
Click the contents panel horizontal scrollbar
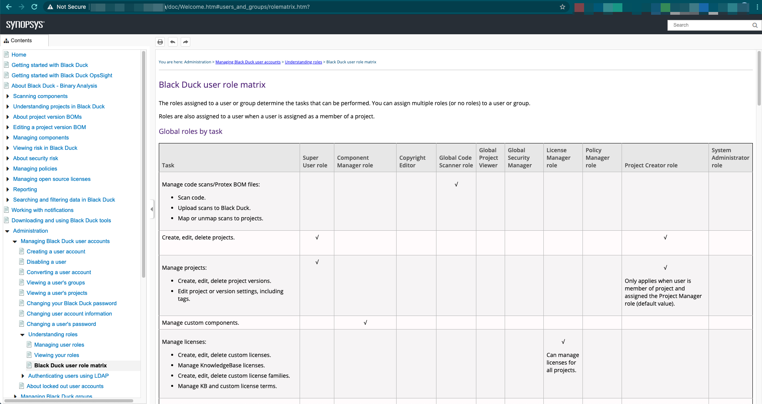pyautogui.click(x=69, y=401)
